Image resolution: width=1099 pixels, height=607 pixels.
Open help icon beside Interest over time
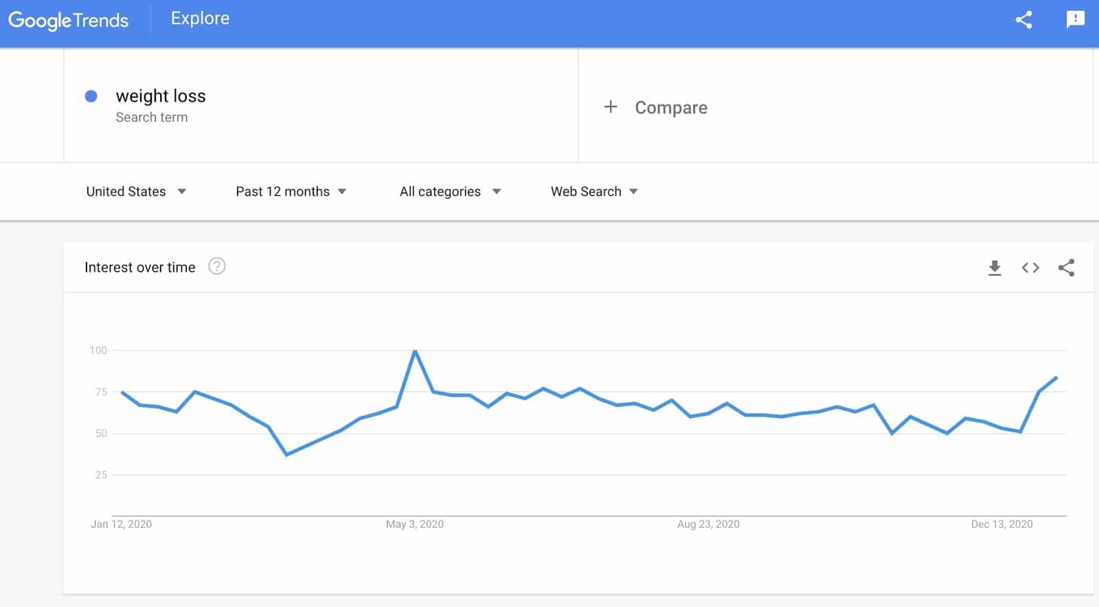pos(217,266)
